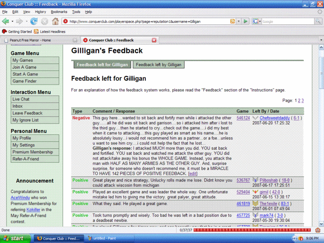Open the View menu

[x=26, y=12]
